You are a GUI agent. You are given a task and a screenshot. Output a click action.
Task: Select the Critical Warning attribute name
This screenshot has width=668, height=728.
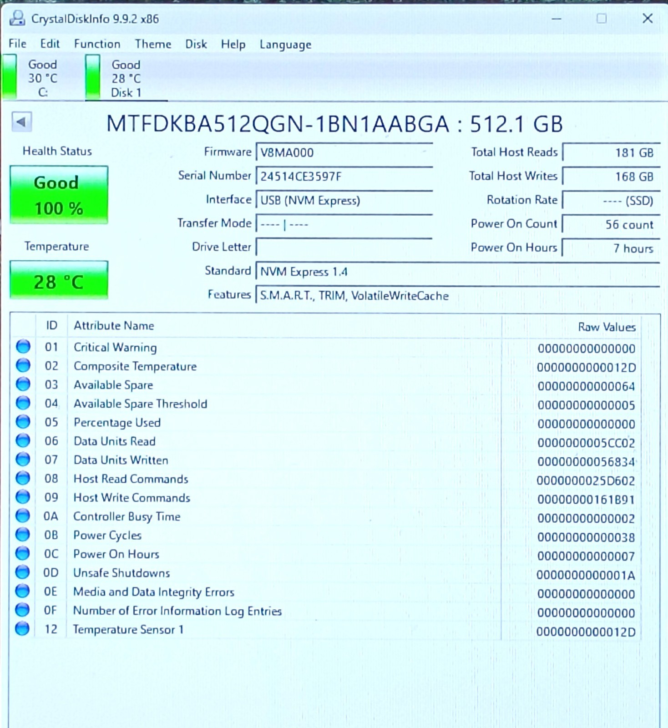pos(115,348)
